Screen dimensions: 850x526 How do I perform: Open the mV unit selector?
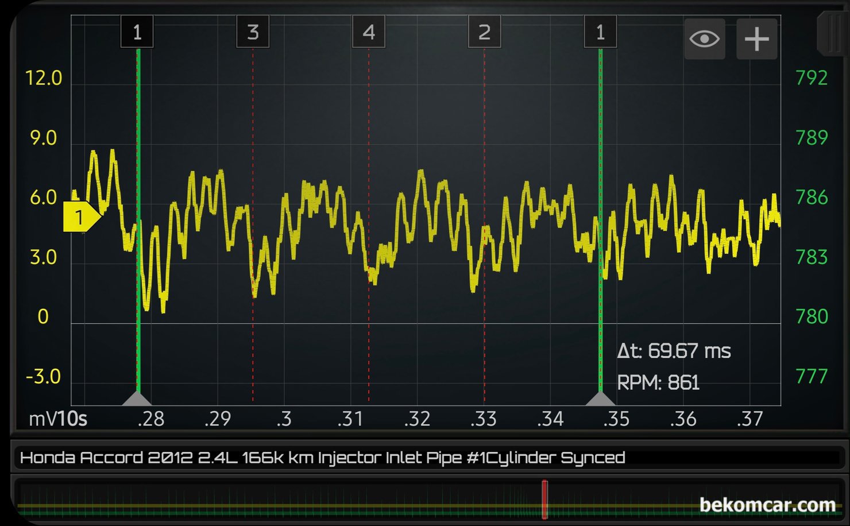click(42, 419)
